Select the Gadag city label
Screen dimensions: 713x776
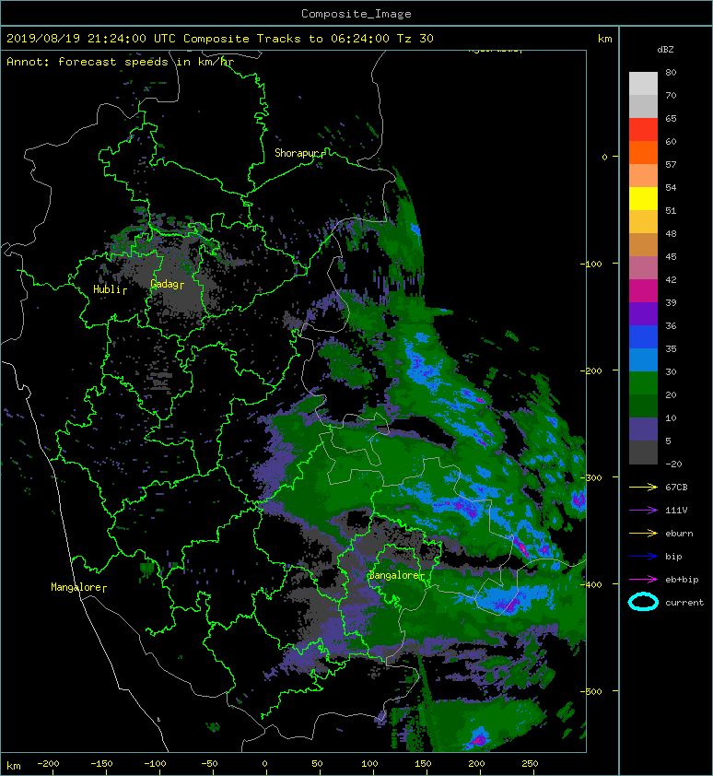[x=164, y=284]
